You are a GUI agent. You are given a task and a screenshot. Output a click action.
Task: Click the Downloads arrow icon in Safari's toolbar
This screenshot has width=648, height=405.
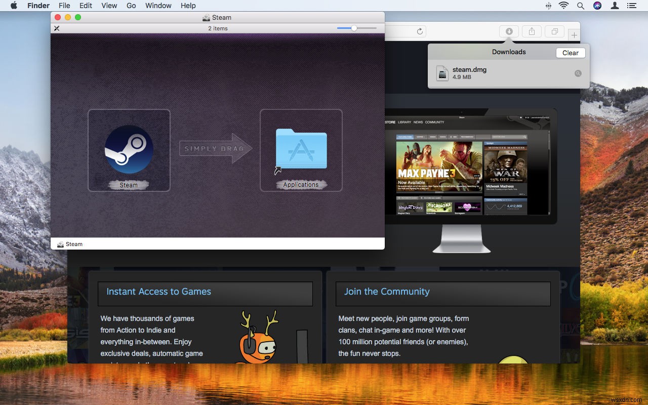coord(509,31)
